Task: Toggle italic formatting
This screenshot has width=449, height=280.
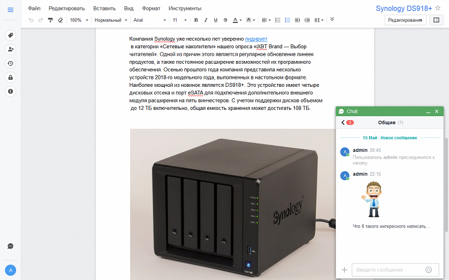Action: coord(206,20)
